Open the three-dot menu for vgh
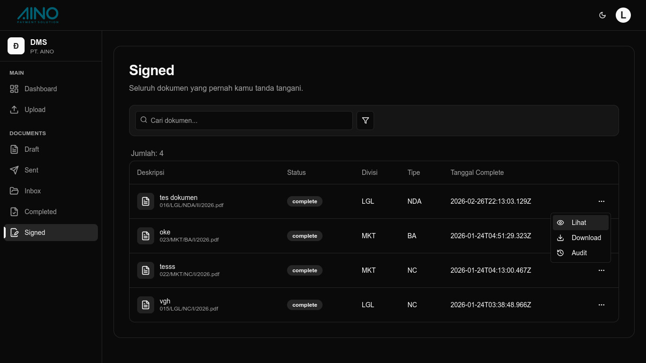Image resolution: width=646 pixels, height=363 pixels. click(601, 305)
